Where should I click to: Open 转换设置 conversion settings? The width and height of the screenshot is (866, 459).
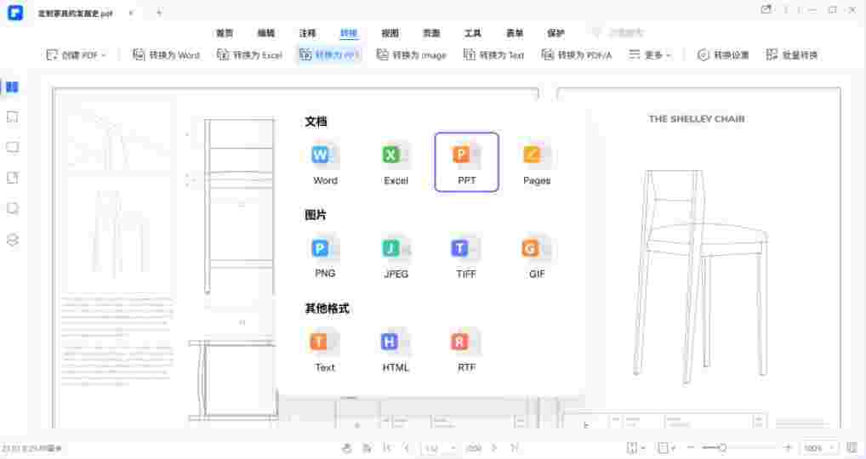point(723,54)
